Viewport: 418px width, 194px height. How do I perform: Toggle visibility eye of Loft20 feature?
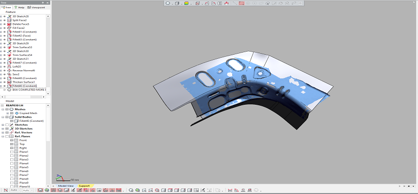(x=4, y=67)
